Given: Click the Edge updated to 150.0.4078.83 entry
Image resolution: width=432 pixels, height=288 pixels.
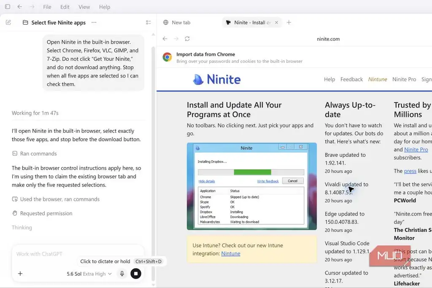Looking at the screenshot, I should point(344,218).
